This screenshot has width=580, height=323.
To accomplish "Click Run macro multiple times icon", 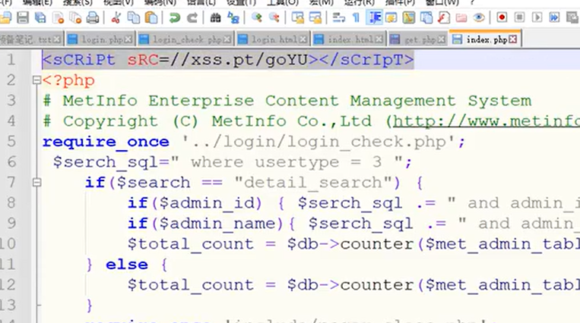I will 554,17.
